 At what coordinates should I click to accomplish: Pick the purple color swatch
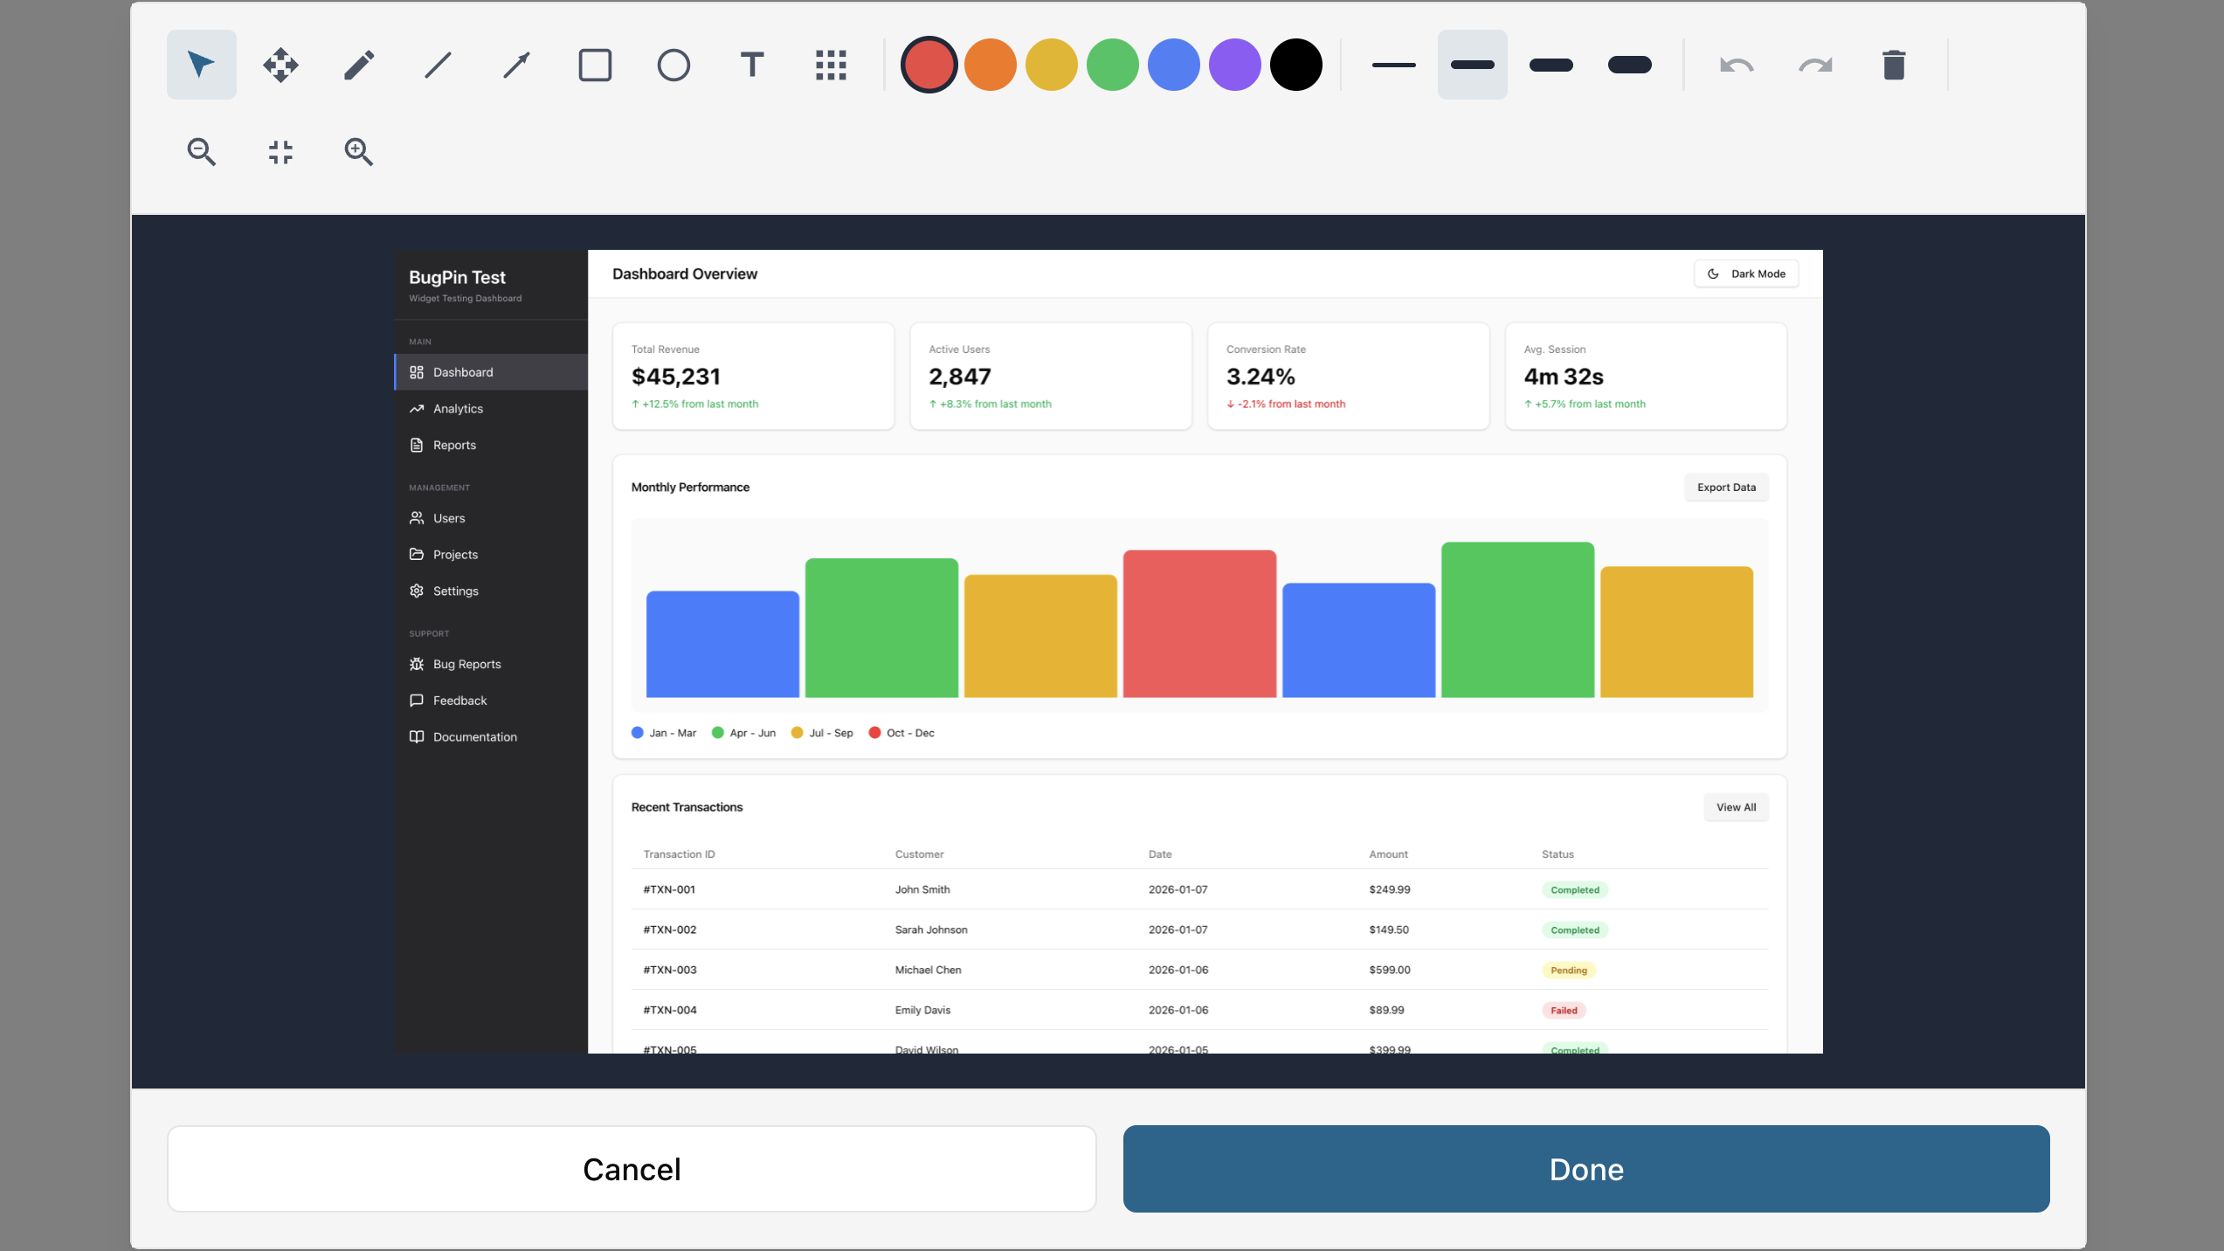click(x=1235, y=65)
